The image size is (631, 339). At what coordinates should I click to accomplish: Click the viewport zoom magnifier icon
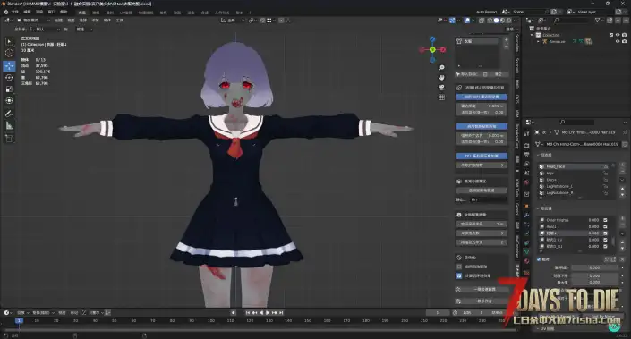pyautogui.click(x=441, y=68)
